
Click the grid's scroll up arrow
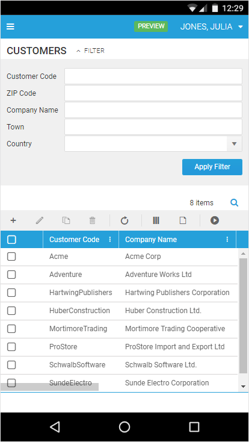point(243,254)
